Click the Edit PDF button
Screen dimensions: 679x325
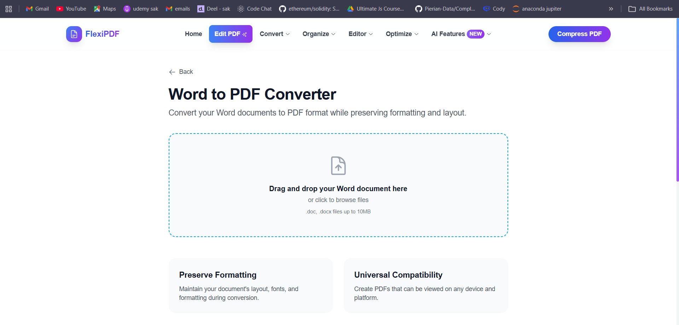click(x=231, y=34)
